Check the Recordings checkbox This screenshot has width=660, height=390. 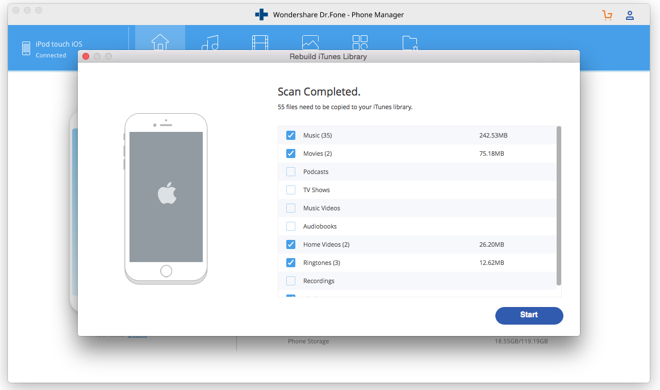(x=291, y=280)
